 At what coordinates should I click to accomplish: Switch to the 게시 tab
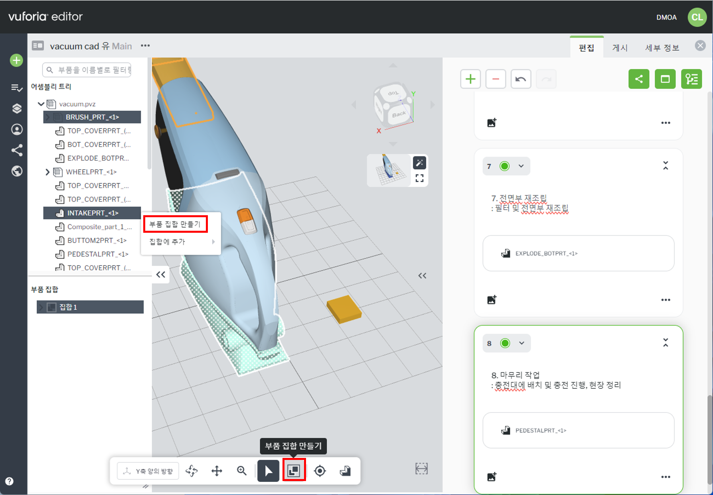coord(620,48)
